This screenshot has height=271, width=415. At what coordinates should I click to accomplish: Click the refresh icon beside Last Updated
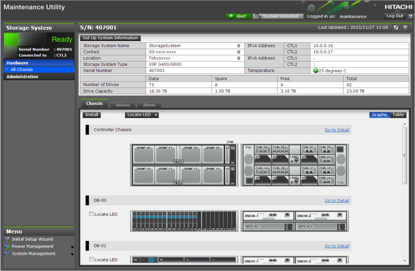396,27
